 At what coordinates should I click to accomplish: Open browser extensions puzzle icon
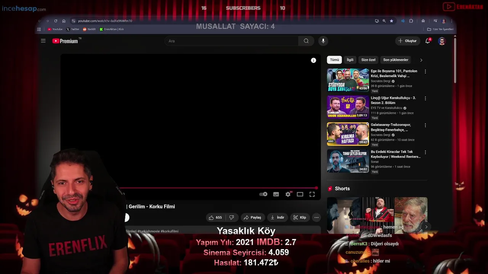tap(411, 21)
